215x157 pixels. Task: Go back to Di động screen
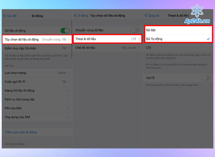(x=81, y=16)
